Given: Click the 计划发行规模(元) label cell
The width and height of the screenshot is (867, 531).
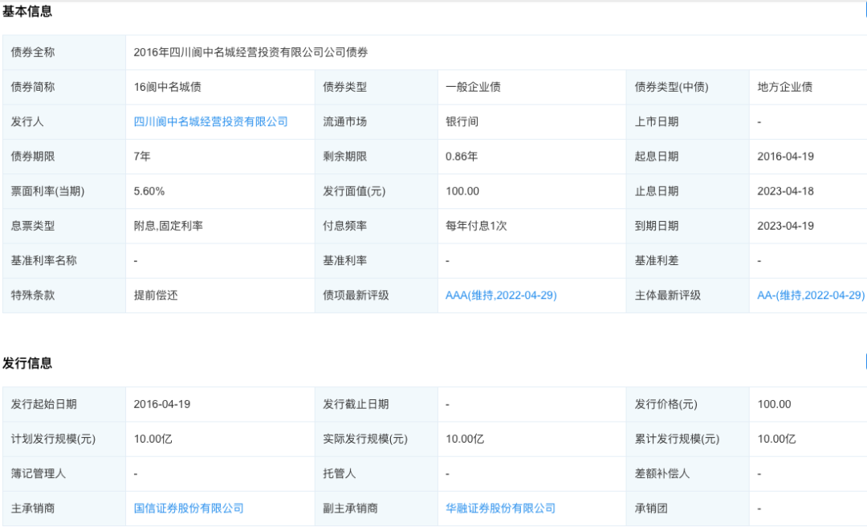Looking at the screenshot, I should coord(53,439).
